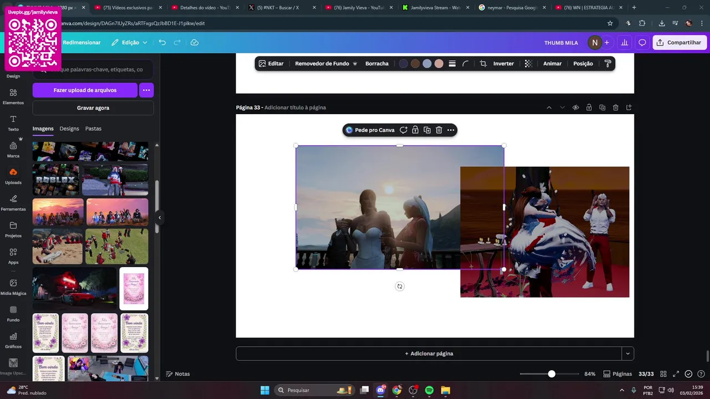Open the Fundo sidebar panel

click(13, 314)
